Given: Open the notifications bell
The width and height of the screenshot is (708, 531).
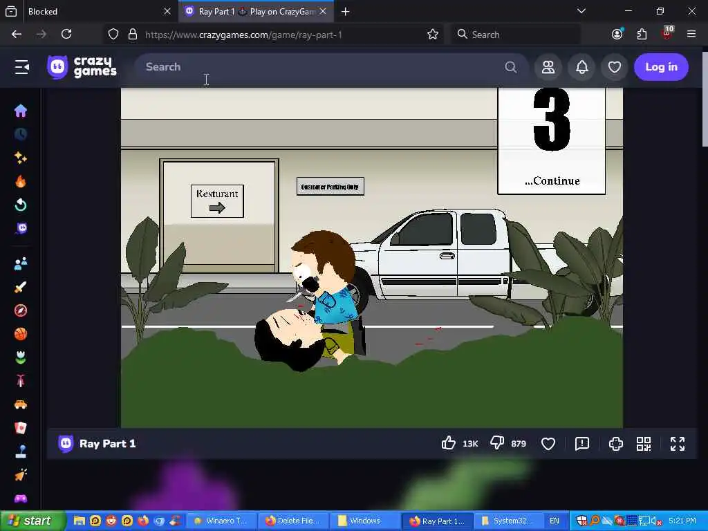Looking at the screenshot, I should click(581, 67).
